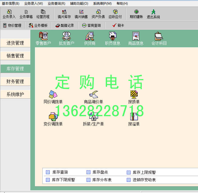
Task: Switch to 进货管理 sidebar section
Action: pyautogui.click(x=15, y=43)
